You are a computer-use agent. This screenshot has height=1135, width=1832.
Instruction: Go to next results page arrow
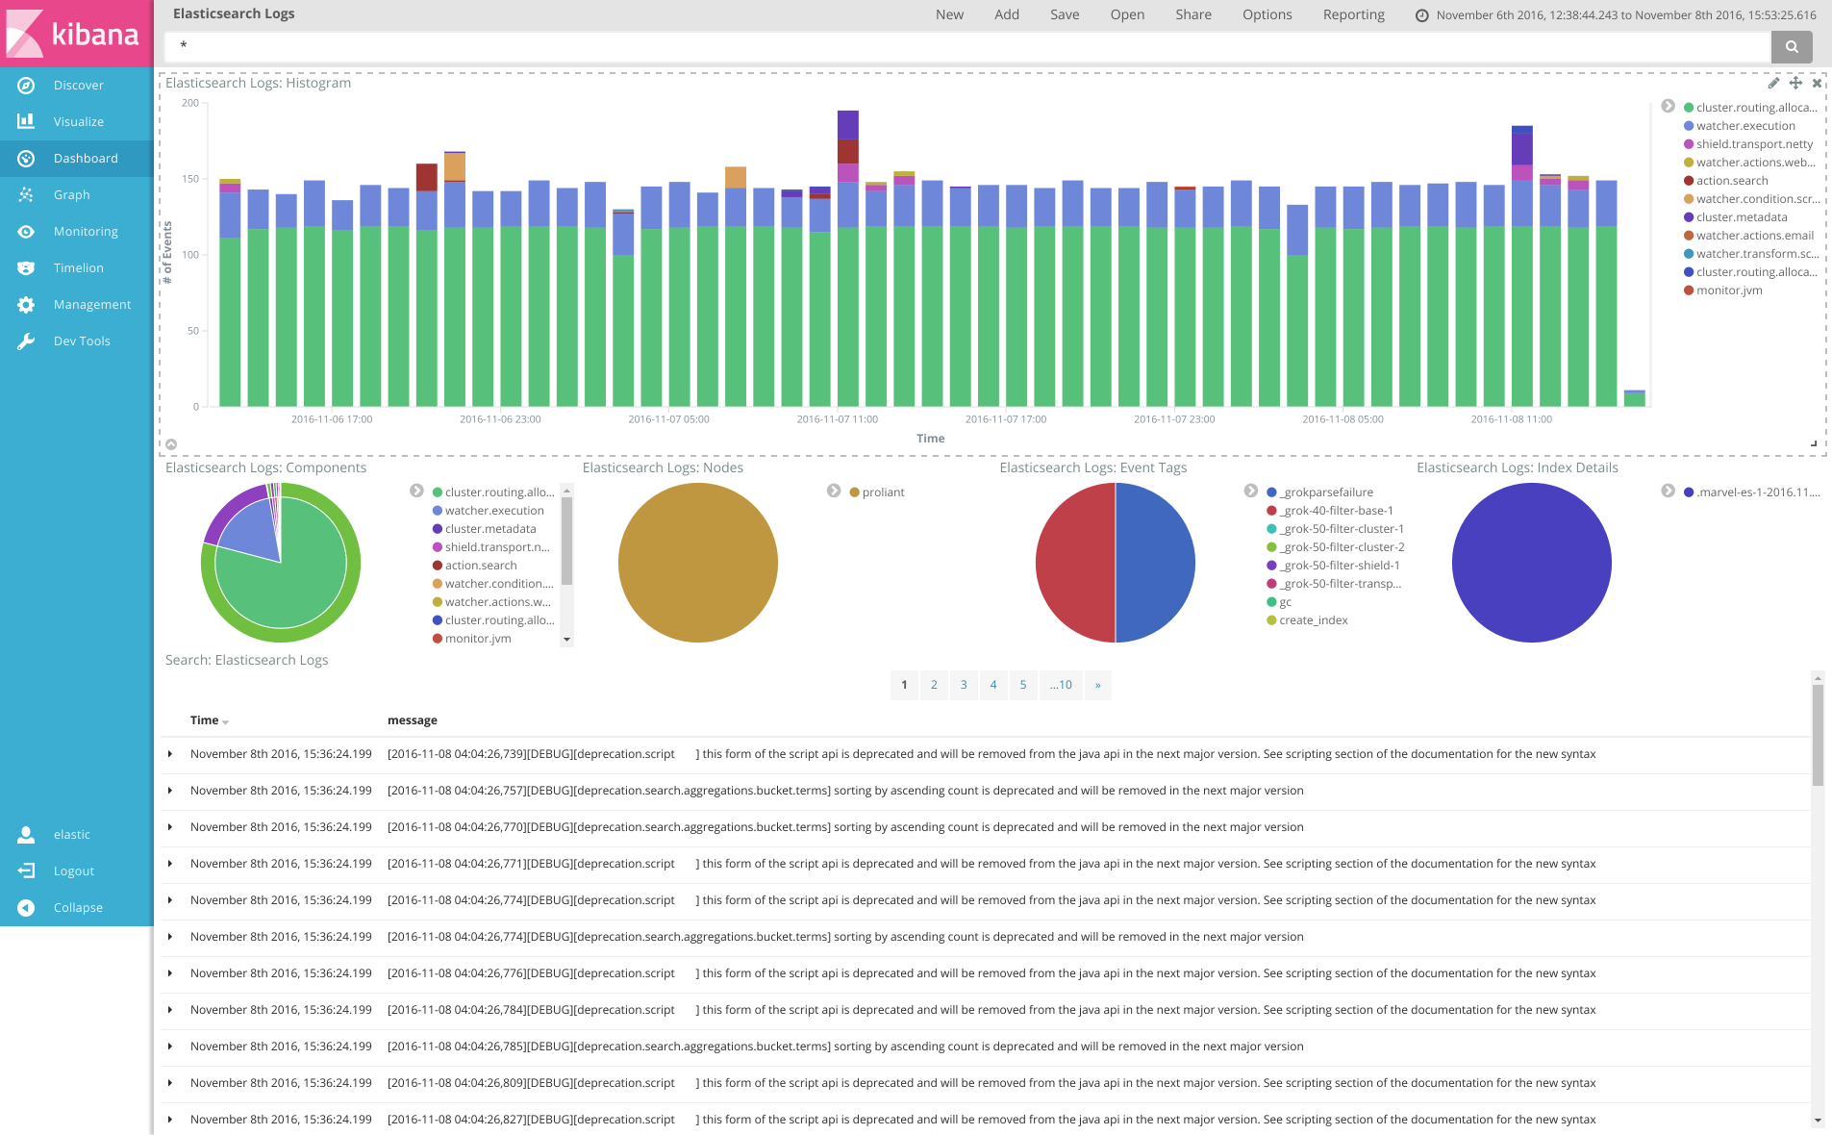(x=1097, y=685)
